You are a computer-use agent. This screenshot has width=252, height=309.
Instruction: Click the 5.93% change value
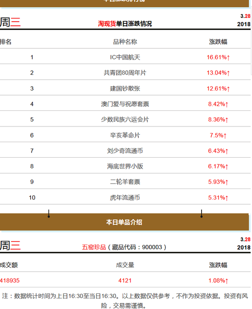218,182
